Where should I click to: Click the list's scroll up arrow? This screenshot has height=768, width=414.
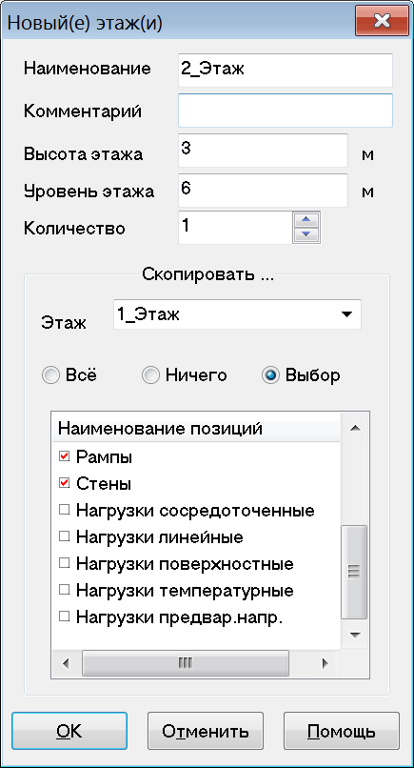[x=355, y=429]
